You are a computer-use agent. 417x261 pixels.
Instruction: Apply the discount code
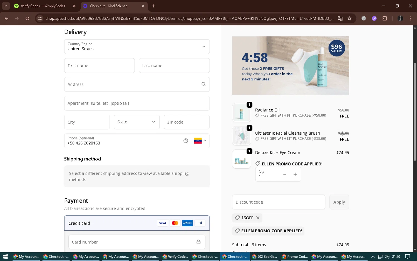339,202
